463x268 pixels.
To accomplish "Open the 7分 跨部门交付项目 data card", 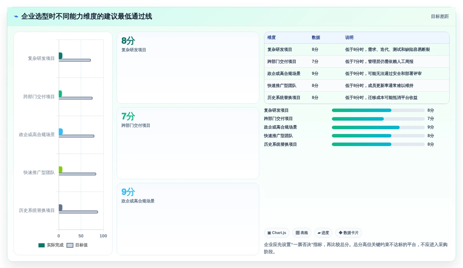I will (x=188, y=143).
